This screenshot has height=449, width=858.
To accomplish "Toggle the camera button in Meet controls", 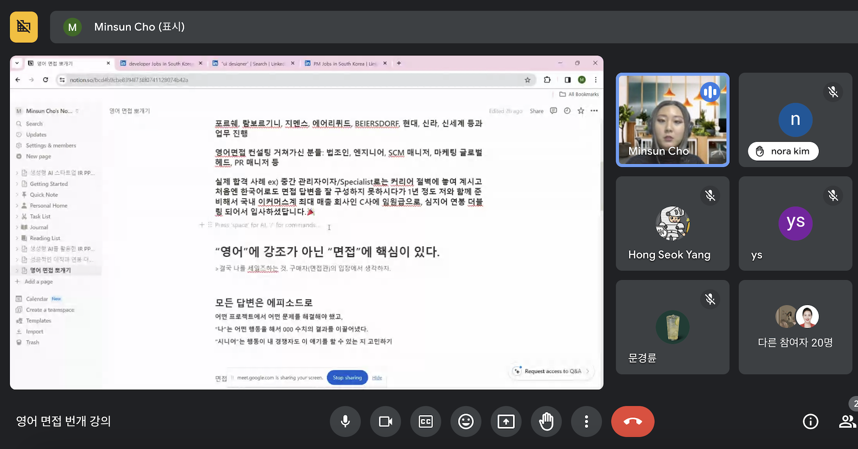I will pyautogui.click(x=386, y=421).
